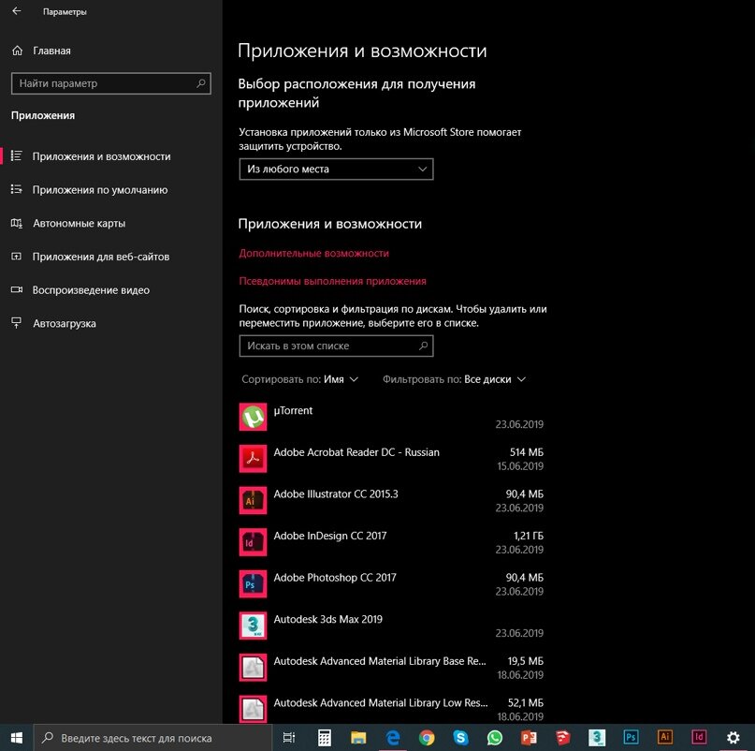Image resolution: width=755 pixels, height=751 pixels.
Task: Click the Adobe InDesign CC 2017 icon
Action: coord(253,542)
